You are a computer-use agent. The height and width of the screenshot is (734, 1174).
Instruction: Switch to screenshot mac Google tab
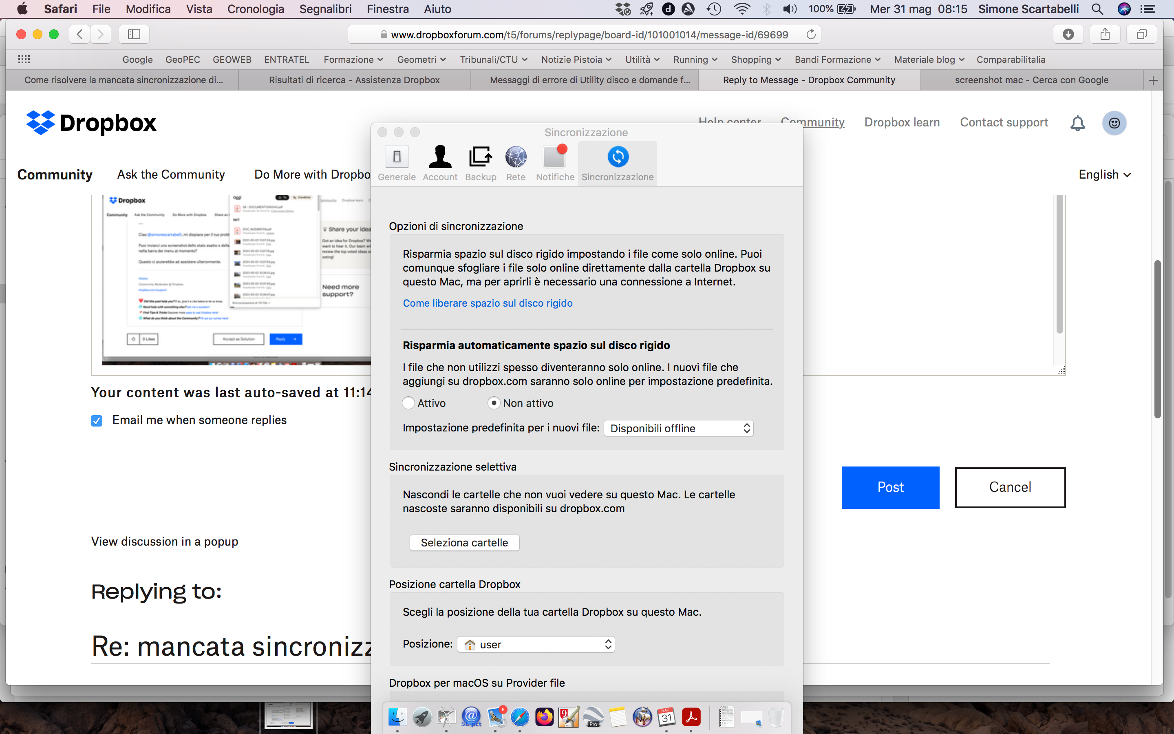click(1031, 80)
